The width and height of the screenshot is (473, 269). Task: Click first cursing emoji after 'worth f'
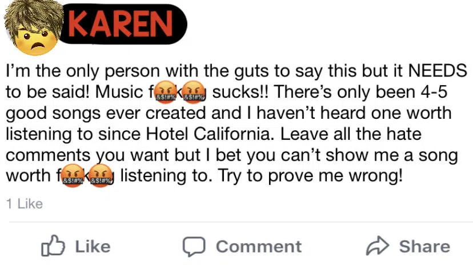(x=73, y=176)
